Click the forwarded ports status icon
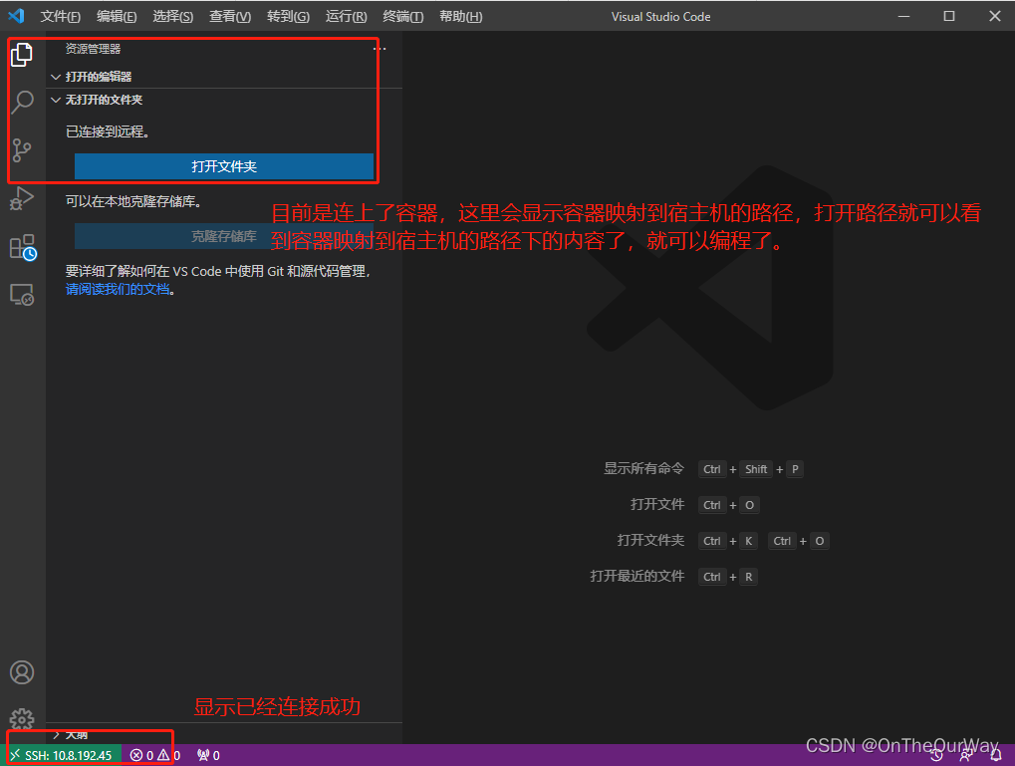Image resolution: width=1015 pixels, height=766 pixels. pyautogui.click(x=208, y=755)
